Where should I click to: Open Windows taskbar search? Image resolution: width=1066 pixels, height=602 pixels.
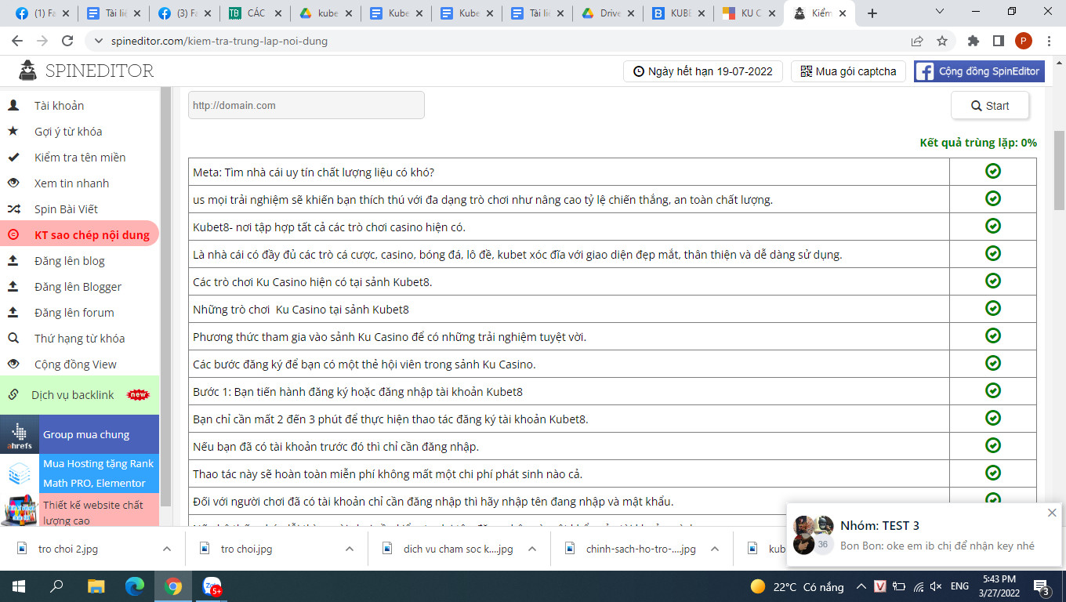[x=56, y=586]
